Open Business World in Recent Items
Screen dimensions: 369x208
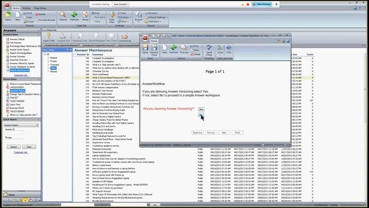point(17,108)
